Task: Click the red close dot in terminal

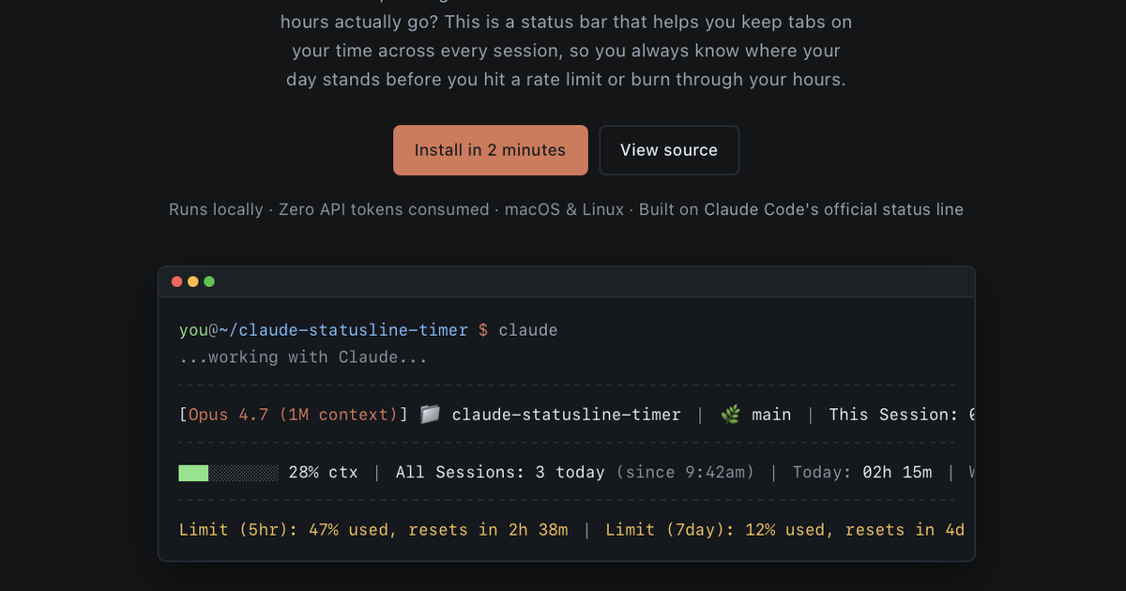Action: (x=176, y=281)
